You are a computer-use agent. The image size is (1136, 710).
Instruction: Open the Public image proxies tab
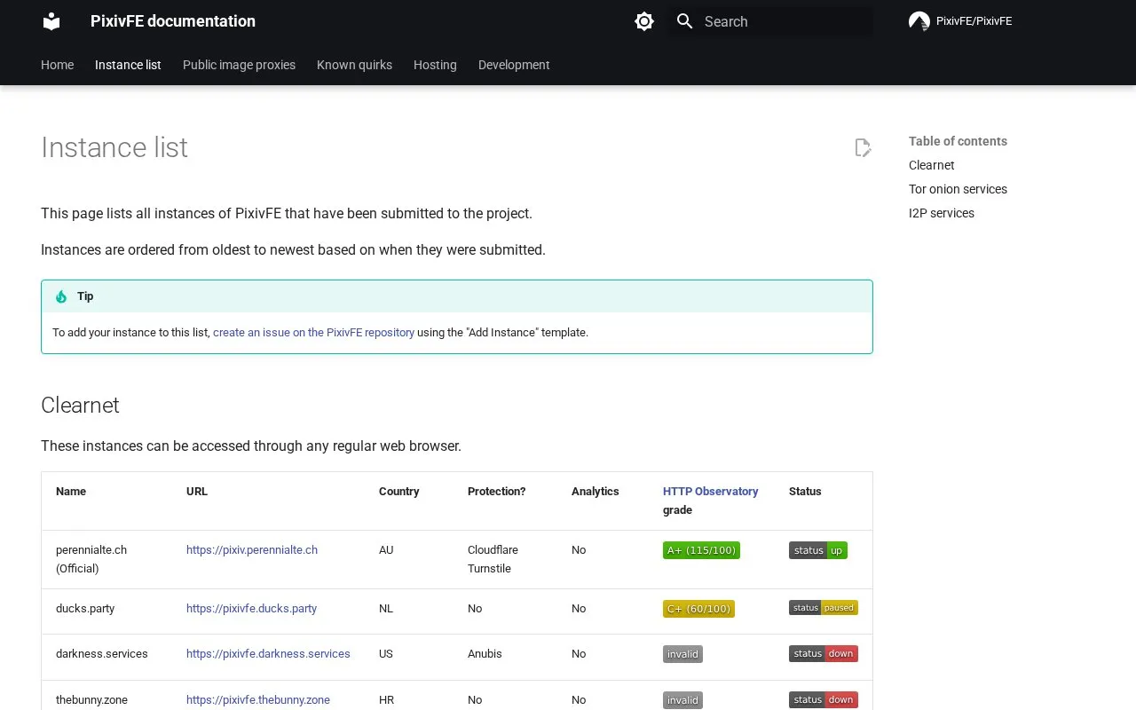[239, 65]
